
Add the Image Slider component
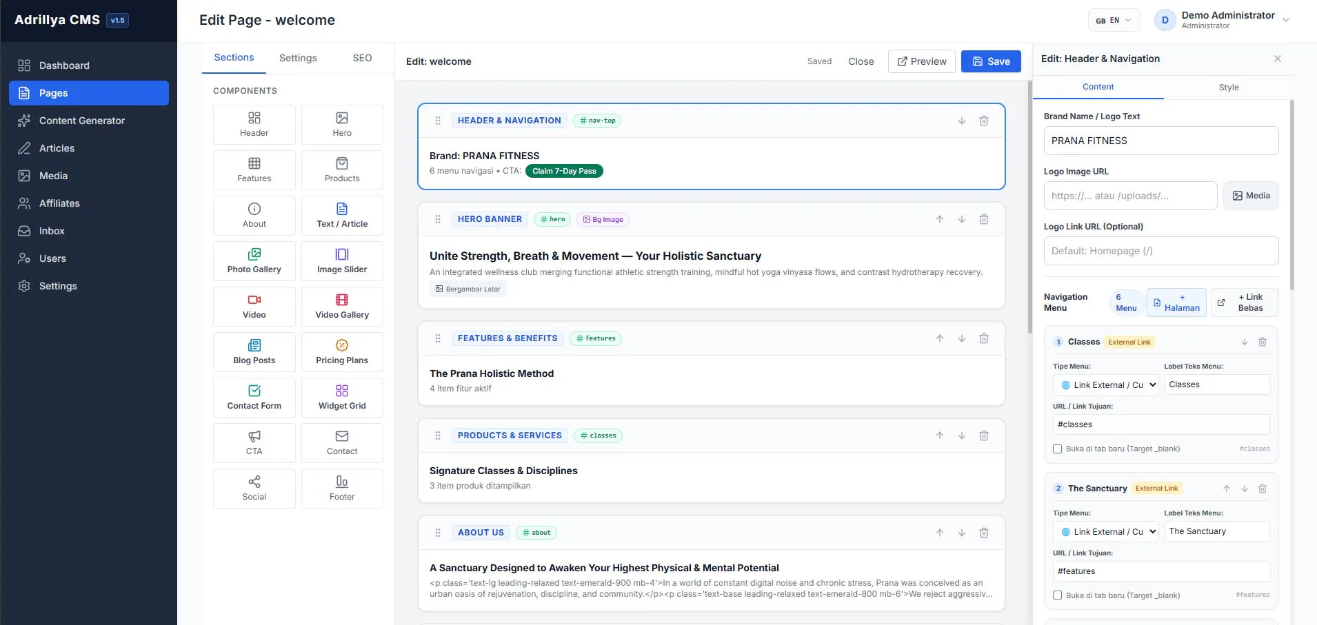(342, 261)
